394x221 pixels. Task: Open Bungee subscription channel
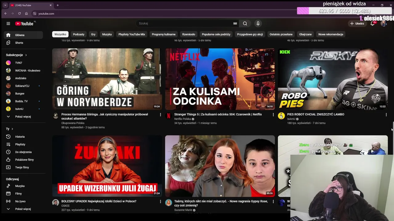(x=23, y=94)
